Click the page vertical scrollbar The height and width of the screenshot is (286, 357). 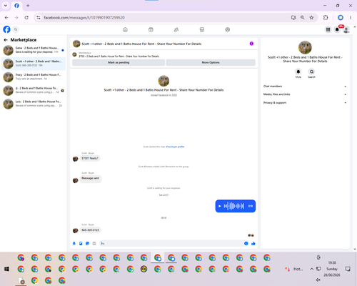(355, 138)
